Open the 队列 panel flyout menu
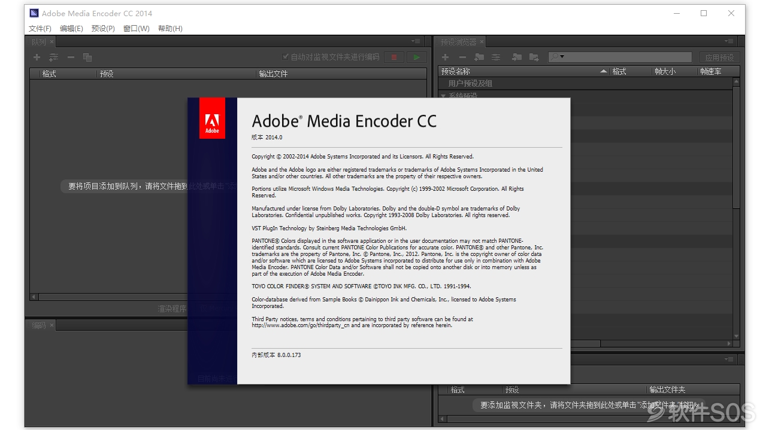The width and height of the screenshot is (766, 430). [x=416, y=41]
